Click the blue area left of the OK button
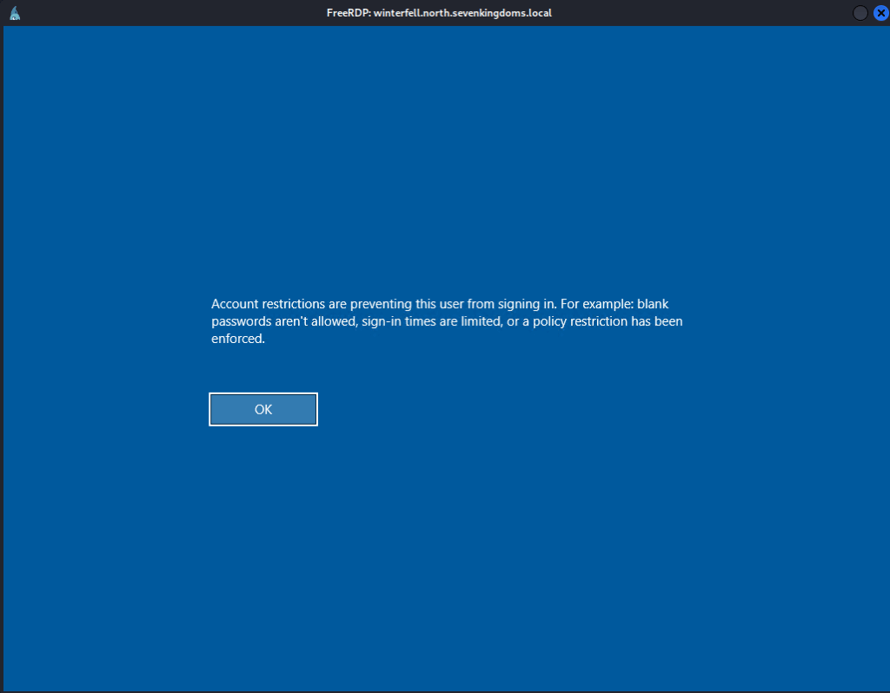The image size is (890, 693). 104,409
